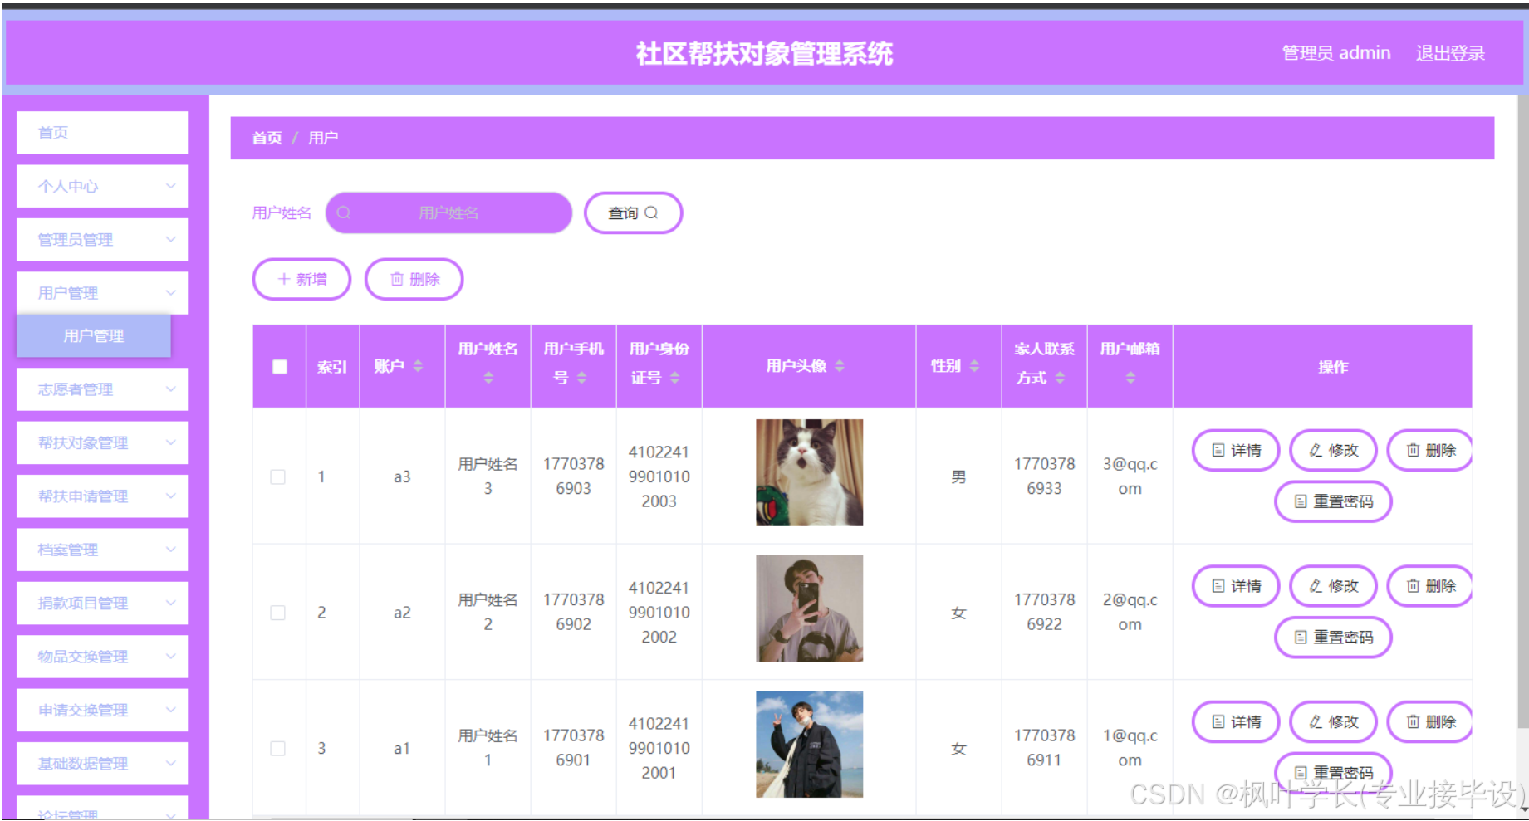Viewport: 1529px width, 821px height.
Task: Expand the 个人中心 sidebar menu
Action: point(102,186)
